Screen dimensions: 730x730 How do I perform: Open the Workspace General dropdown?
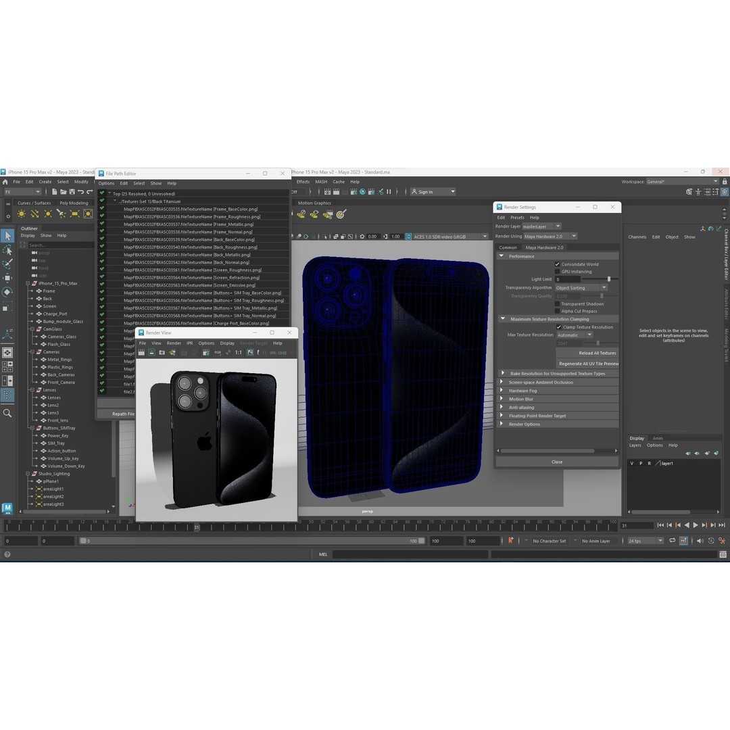pos(683,182)
